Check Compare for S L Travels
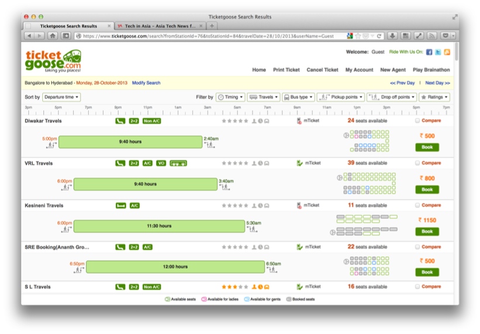 click(x=417, y=287)
